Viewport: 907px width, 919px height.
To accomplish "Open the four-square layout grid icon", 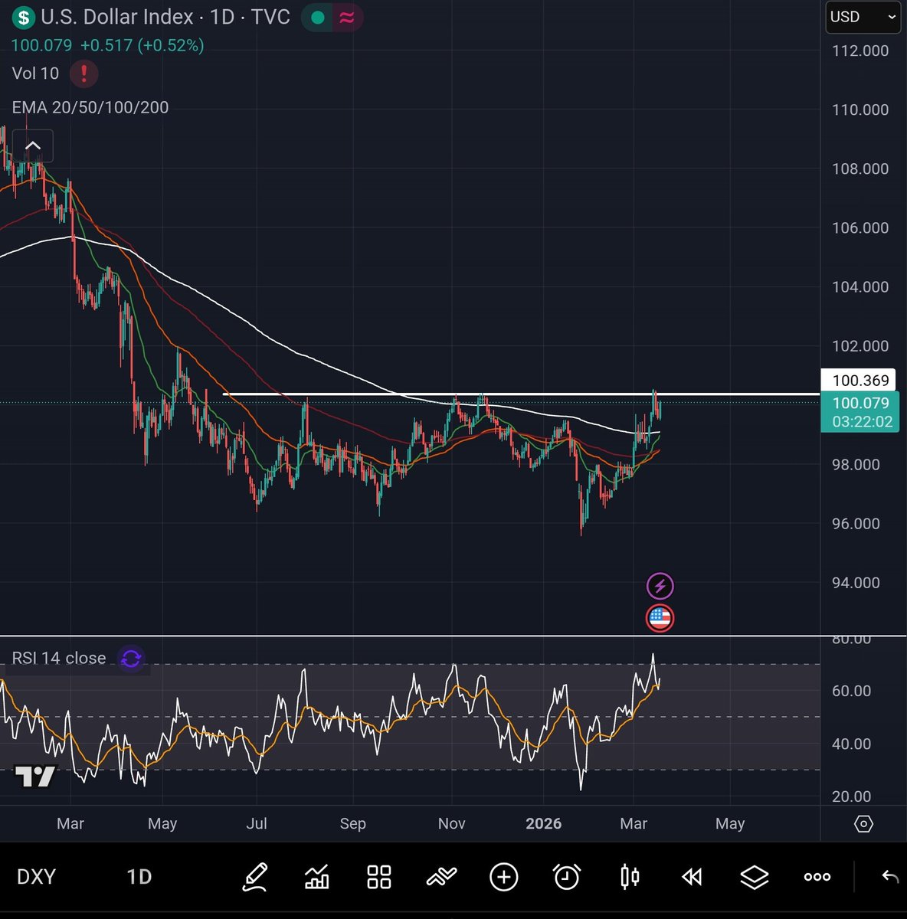I will click(x=379, y=877).
